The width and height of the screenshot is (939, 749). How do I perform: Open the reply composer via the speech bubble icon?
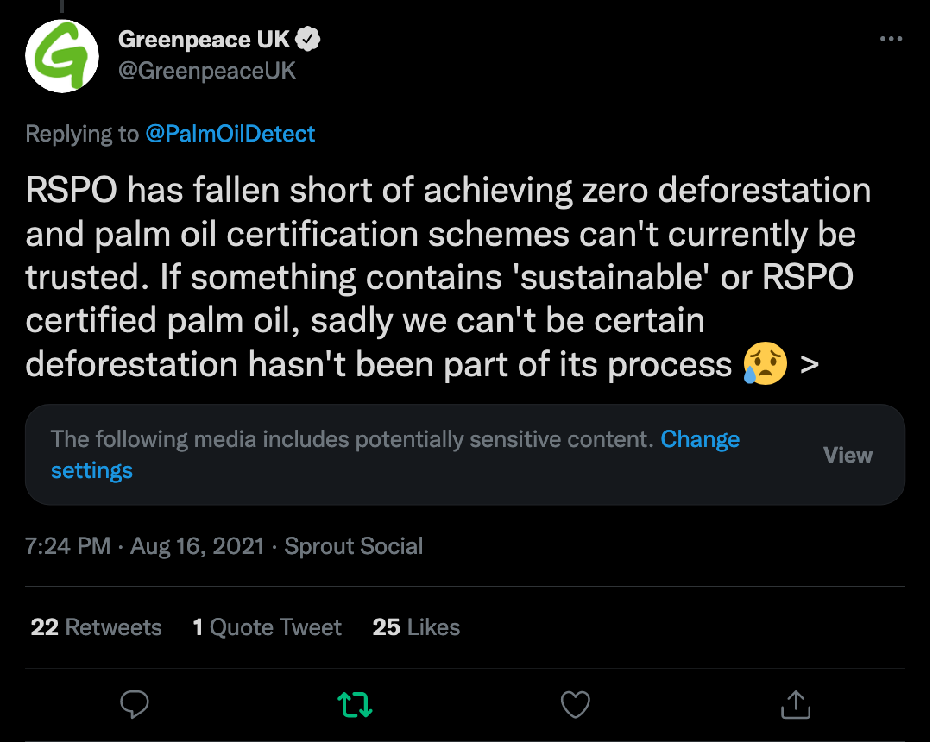pyautogui.click(x=134, y=705)
